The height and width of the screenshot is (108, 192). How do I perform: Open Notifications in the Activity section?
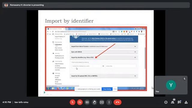coord(59,56)
